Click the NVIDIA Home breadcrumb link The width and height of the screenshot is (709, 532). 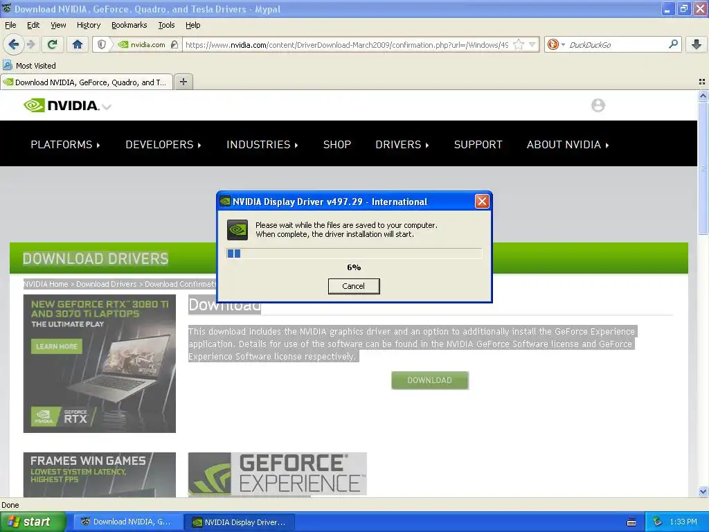pyautogui.click(x=46, y=284)
